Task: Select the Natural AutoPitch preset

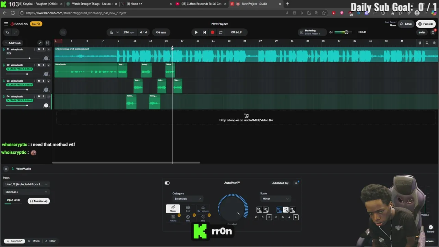Action: click(173, 218)
